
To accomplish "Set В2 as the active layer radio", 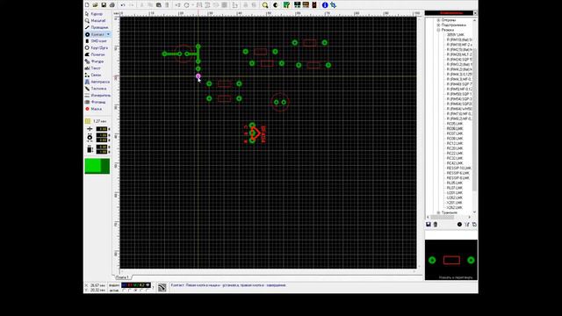I will (141, 291).
